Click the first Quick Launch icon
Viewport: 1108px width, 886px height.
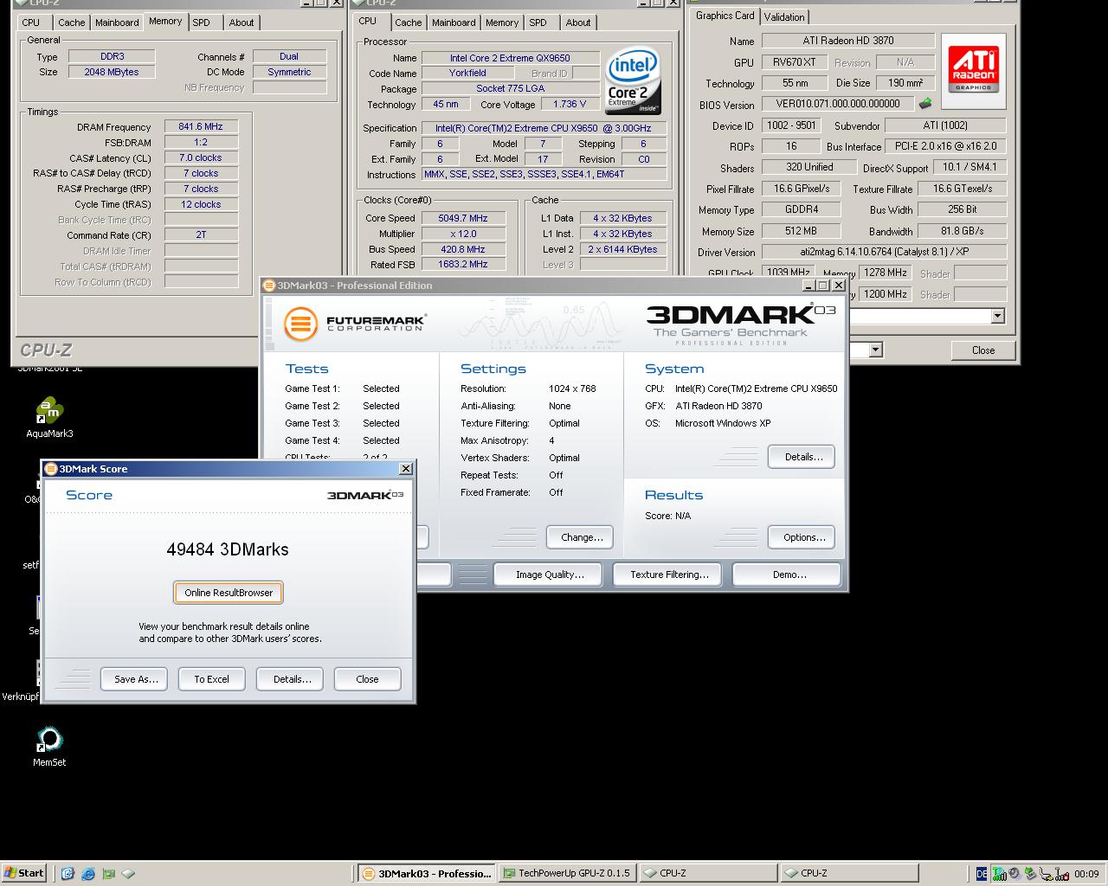click(x=68, y=874)
